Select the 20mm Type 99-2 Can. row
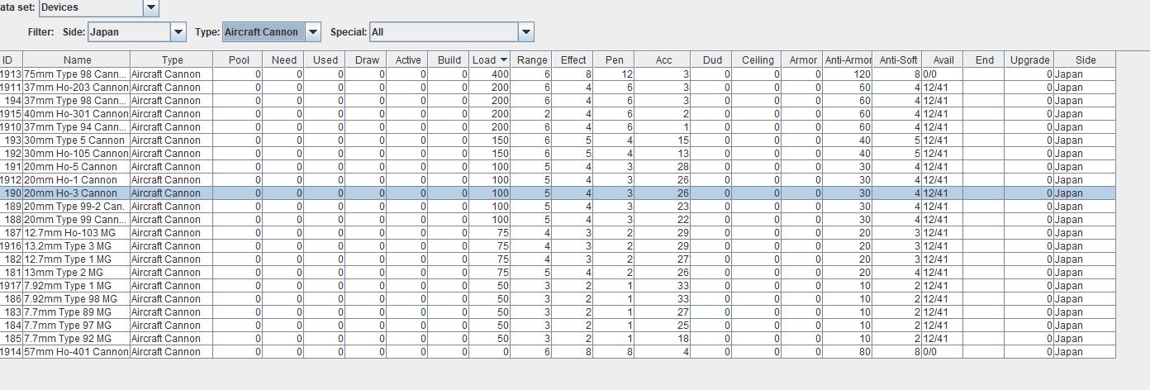Image resolution: width=1150 pixels, height=390 pixels. 558,207
